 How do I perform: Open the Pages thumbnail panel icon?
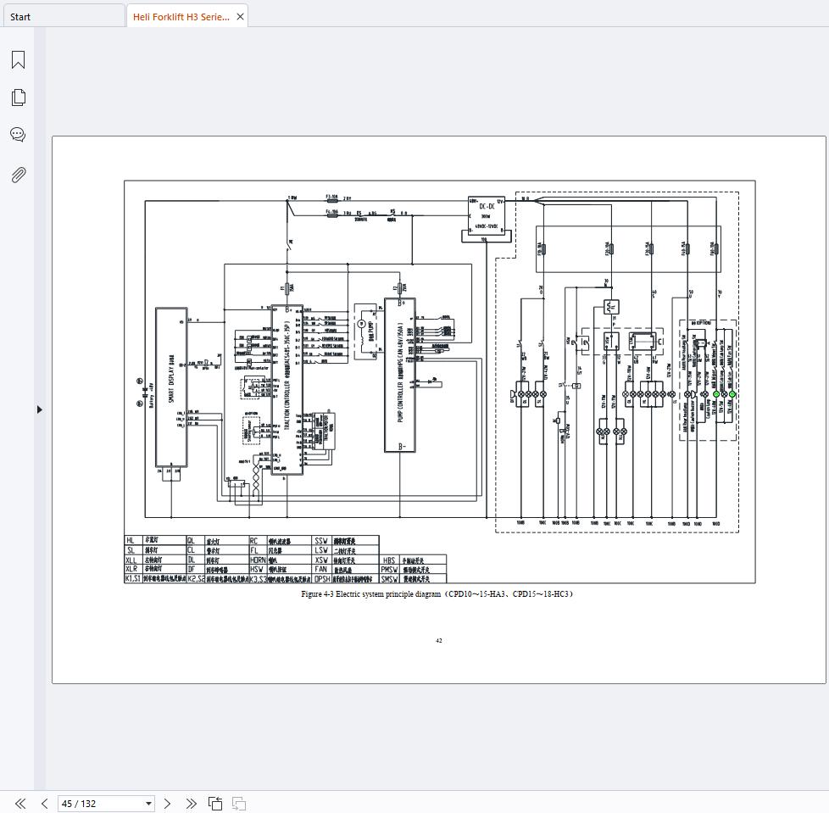pyautogui.click(x=18, y=97)
